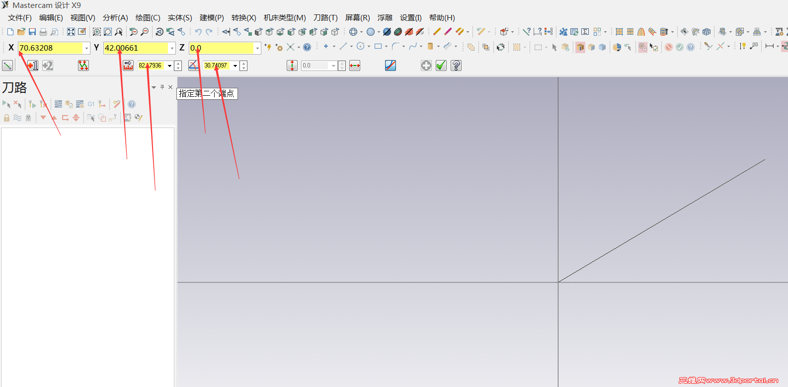Save the drawing with the floppy disk icon
788x387 pixels.
tap(32, 32)
